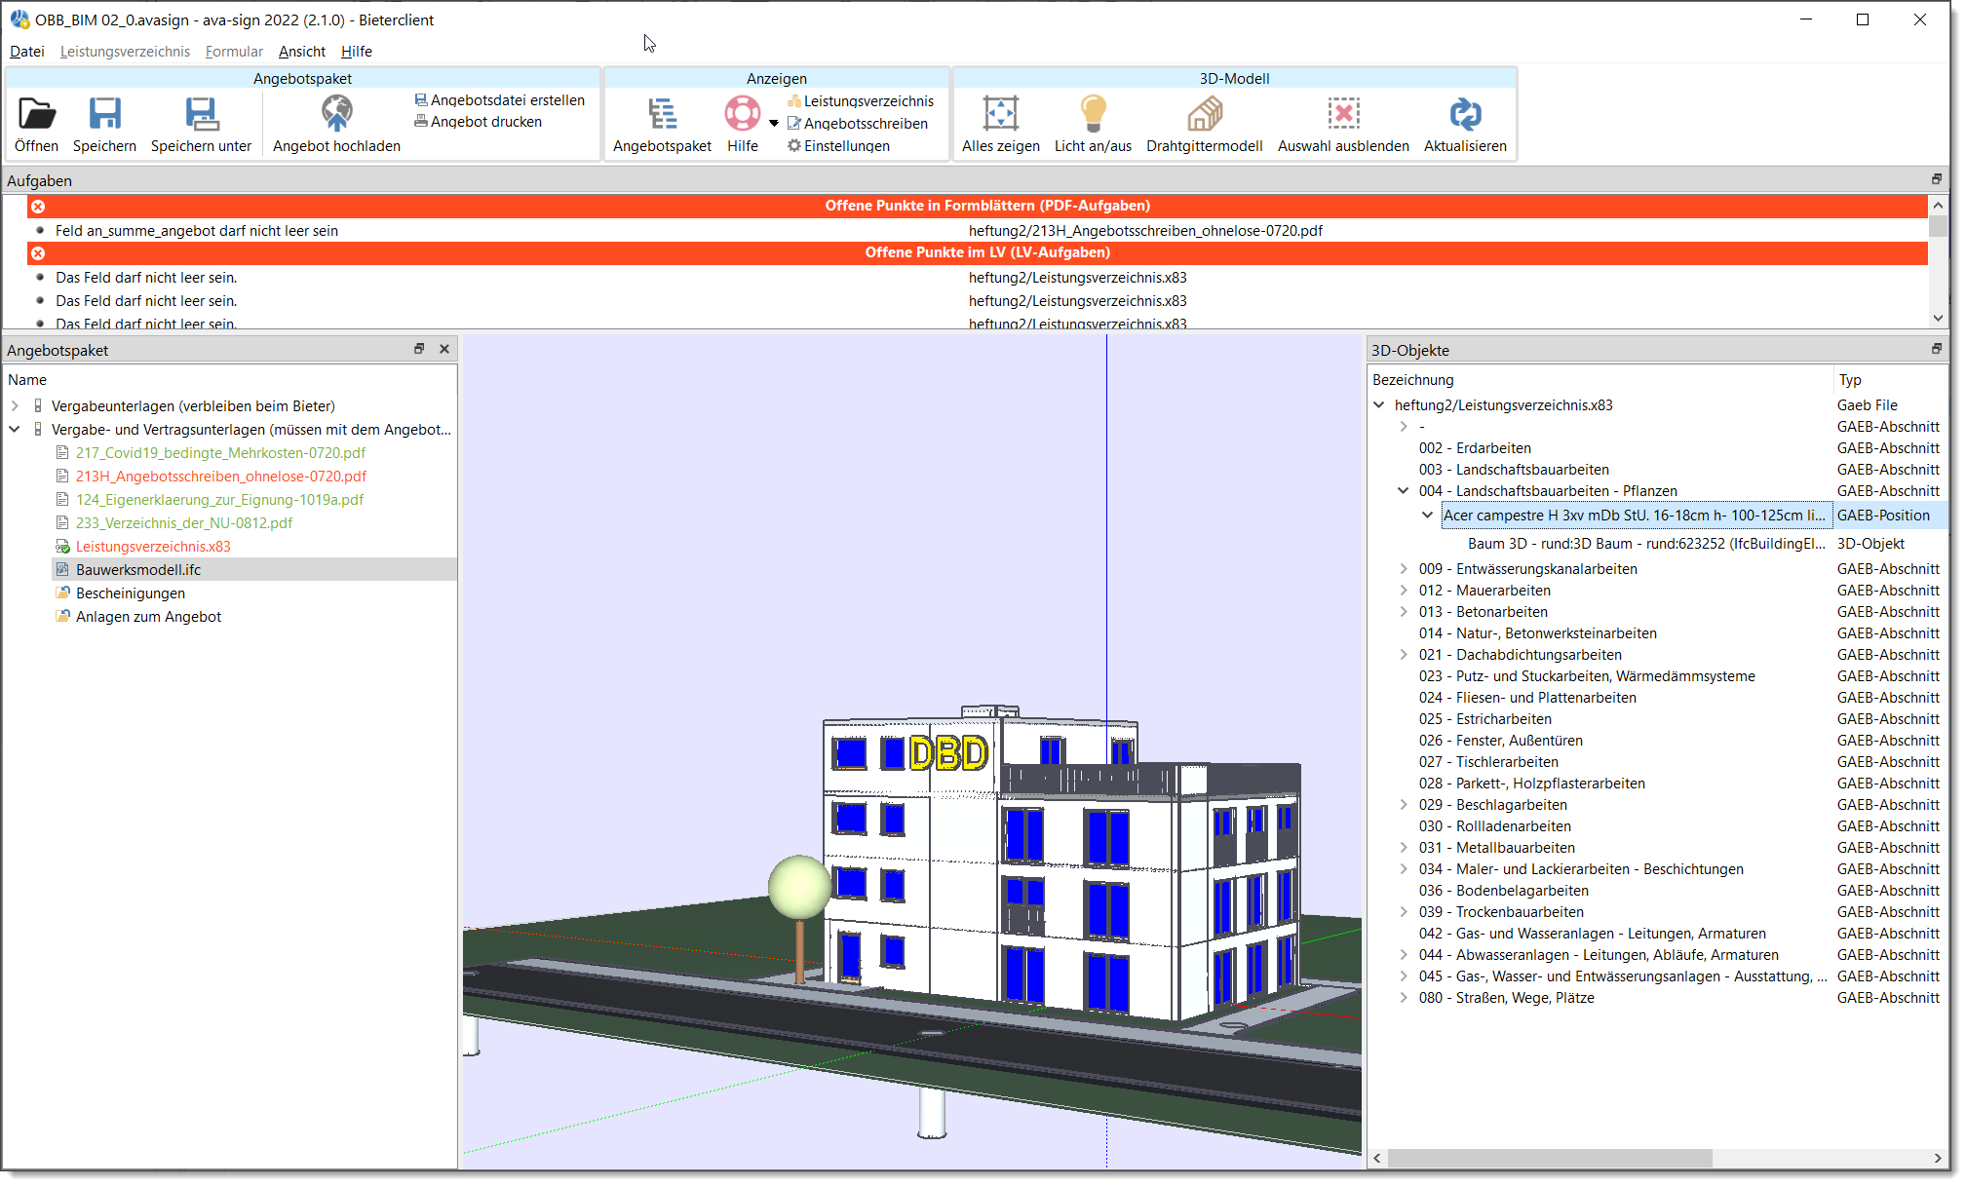Collapse 004 - Landschaftsbauarbeiten - Pflanzen

1404,491
